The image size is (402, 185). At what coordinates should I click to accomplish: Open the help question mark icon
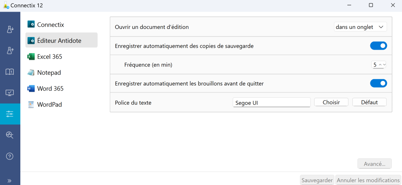point(10,156)
